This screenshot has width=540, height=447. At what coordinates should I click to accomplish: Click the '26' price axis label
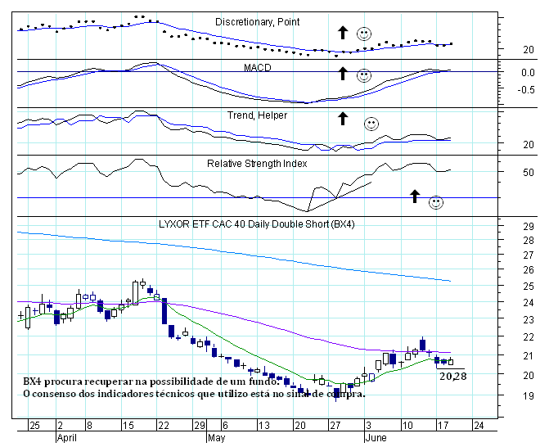click(529, 270)
